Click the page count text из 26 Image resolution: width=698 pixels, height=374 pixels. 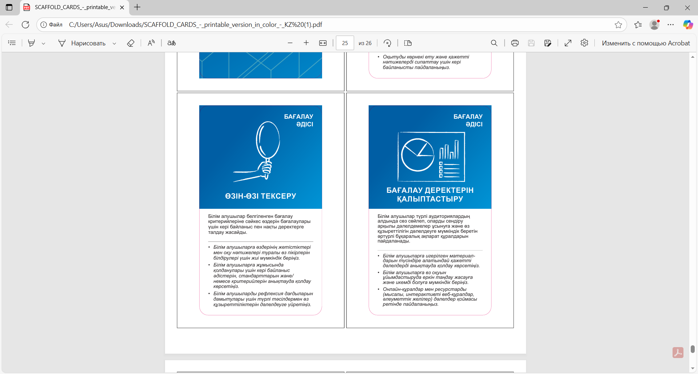coord(365,43)
